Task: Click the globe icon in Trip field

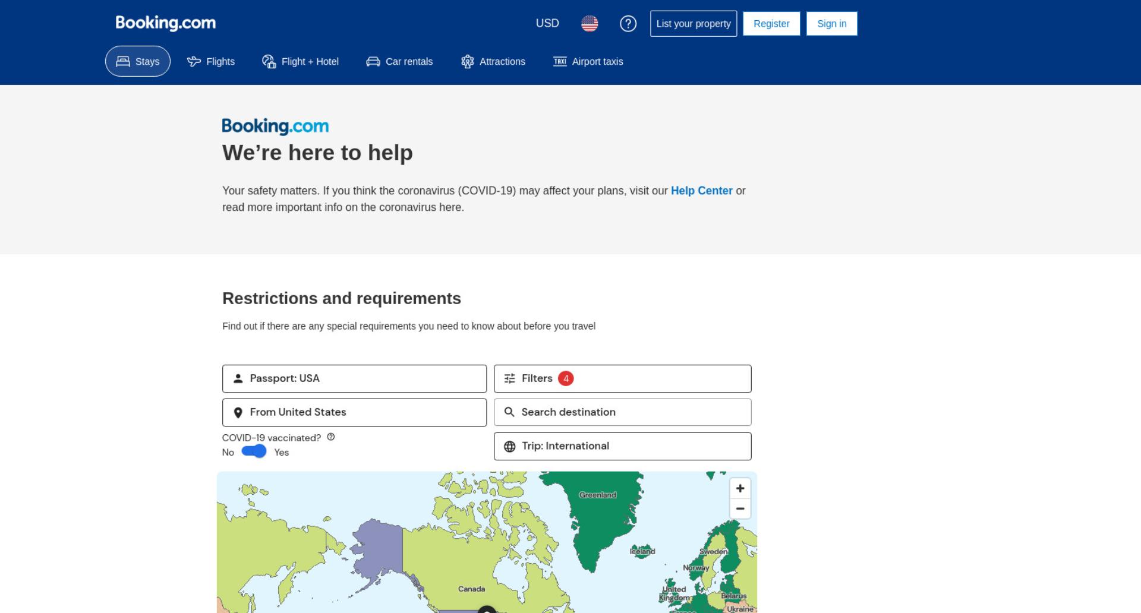Action: 510,447
